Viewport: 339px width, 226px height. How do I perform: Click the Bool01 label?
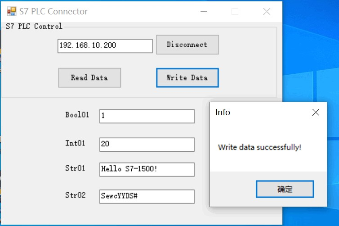pyautogui.click(x=77, y=115)
